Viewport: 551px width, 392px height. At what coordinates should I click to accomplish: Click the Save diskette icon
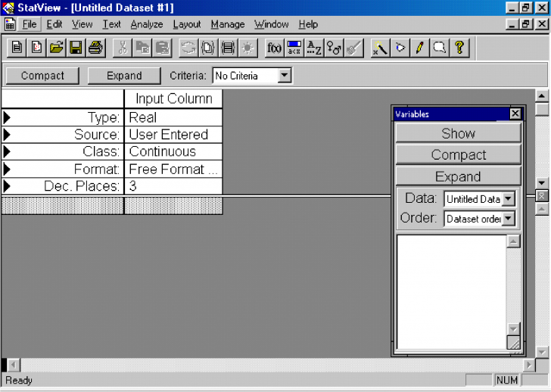tap(76, 48)
